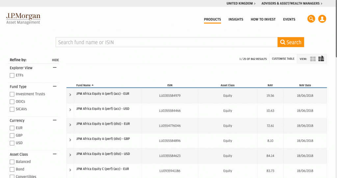Sort by ISIN column header
Viewport: 337px width, 178px height.
pyautogui.click(x=170, y=85)
